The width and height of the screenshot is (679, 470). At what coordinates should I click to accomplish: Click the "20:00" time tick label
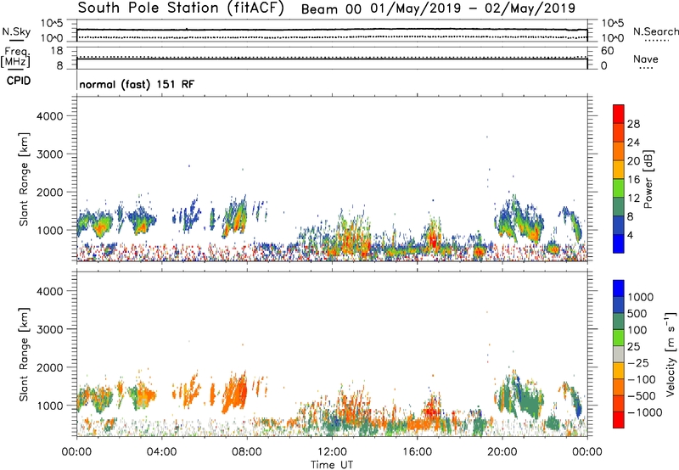coord(502,452)
